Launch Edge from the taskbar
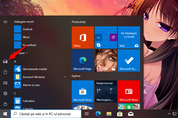Viewport: 178px width, 118px height. click(x=98, y=114)
